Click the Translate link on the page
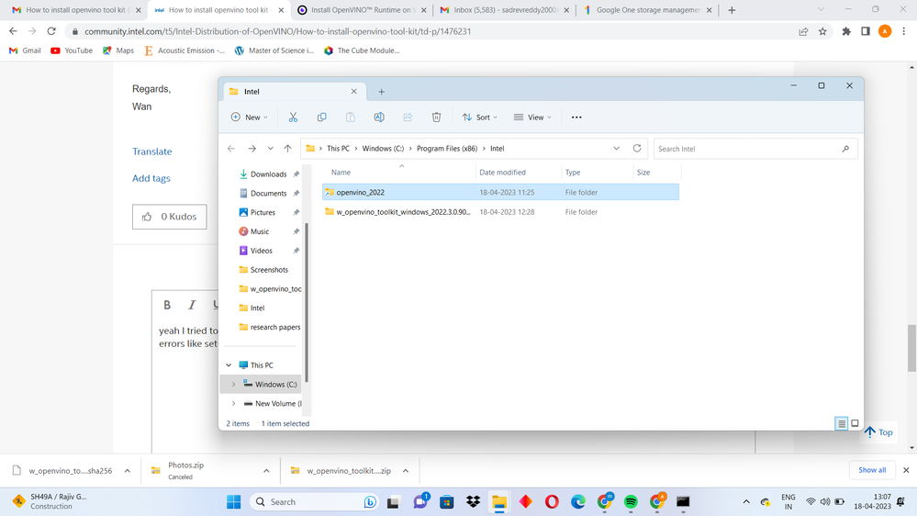 (151, 151)
